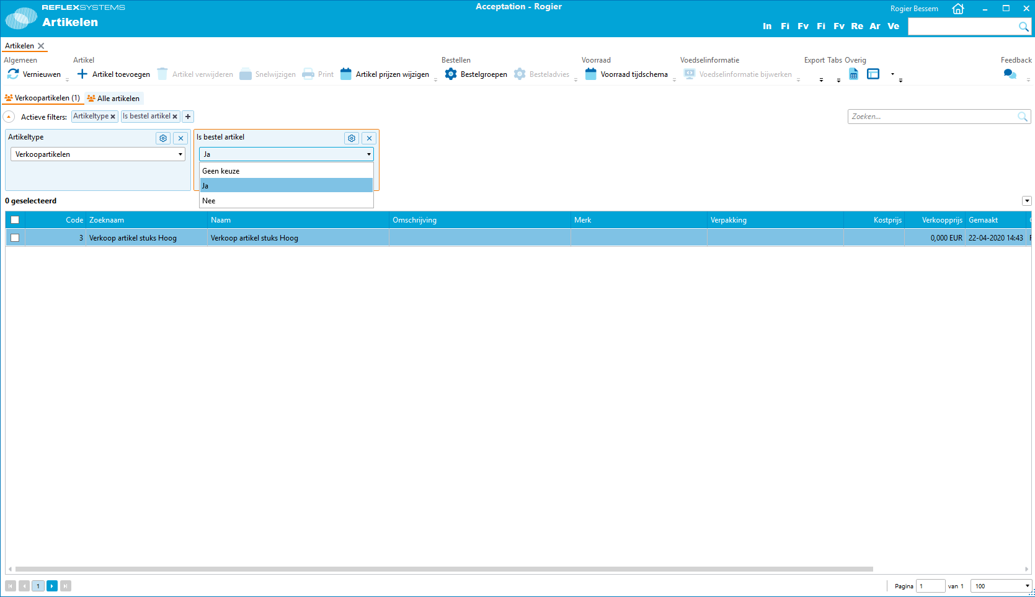Select the Verkoopartikelen (1) tab
Viewport: 1035px width, 597px height.
tap(43, 98)
